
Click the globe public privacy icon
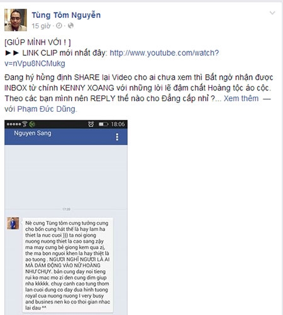(x=71, y=26)
